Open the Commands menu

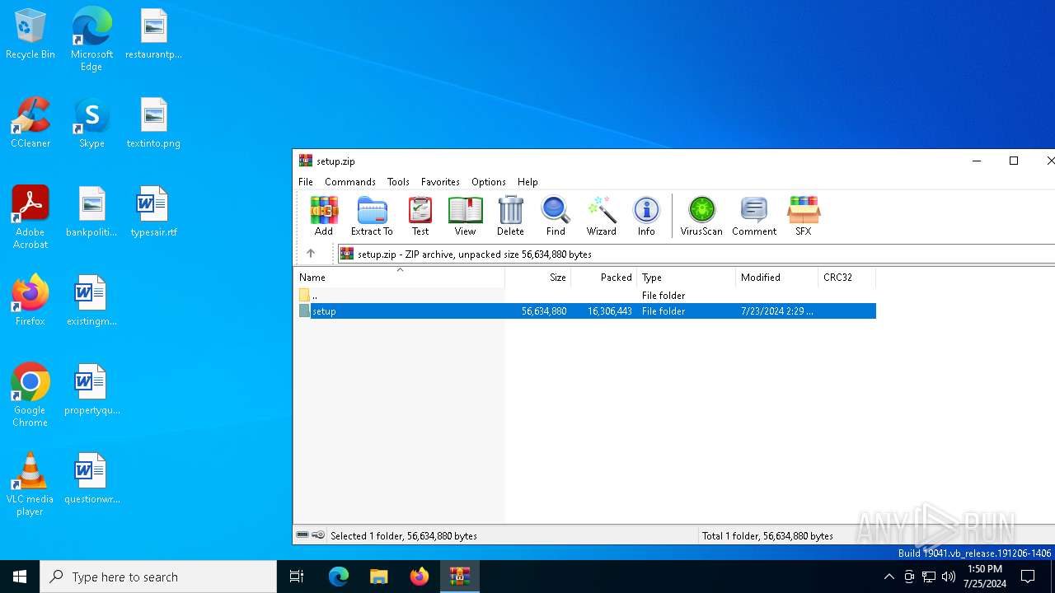350,182
